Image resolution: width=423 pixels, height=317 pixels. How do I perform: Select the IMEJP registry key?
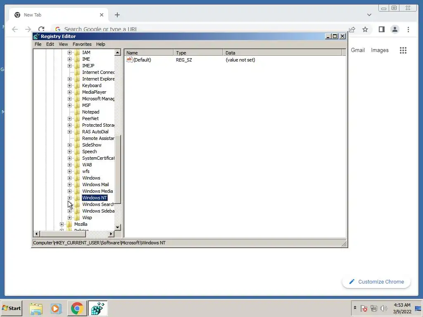(x=88, y=66)
